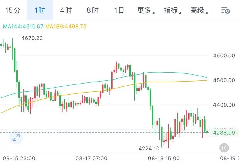Open the chart settings icon

point(225,10)
